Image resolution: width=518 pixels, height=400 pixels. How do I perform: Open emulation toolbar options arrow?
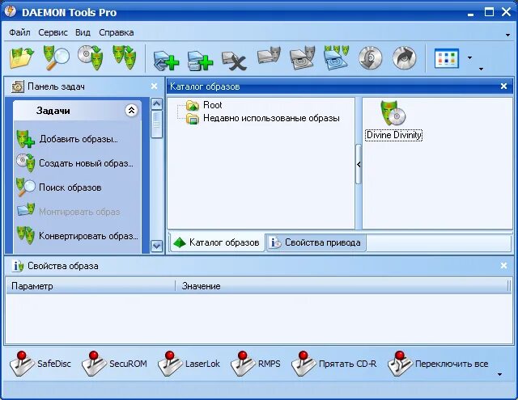499,375
